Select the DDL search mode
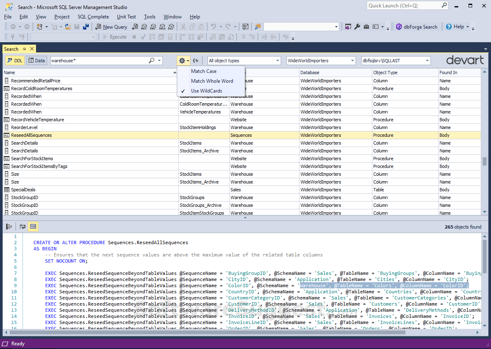 14,60
